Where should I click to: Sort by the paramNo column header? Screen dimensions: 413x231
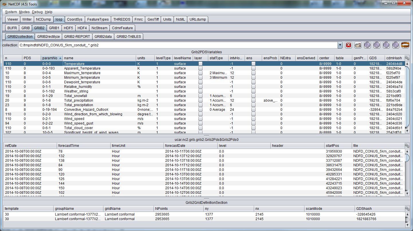pos(52,58)
